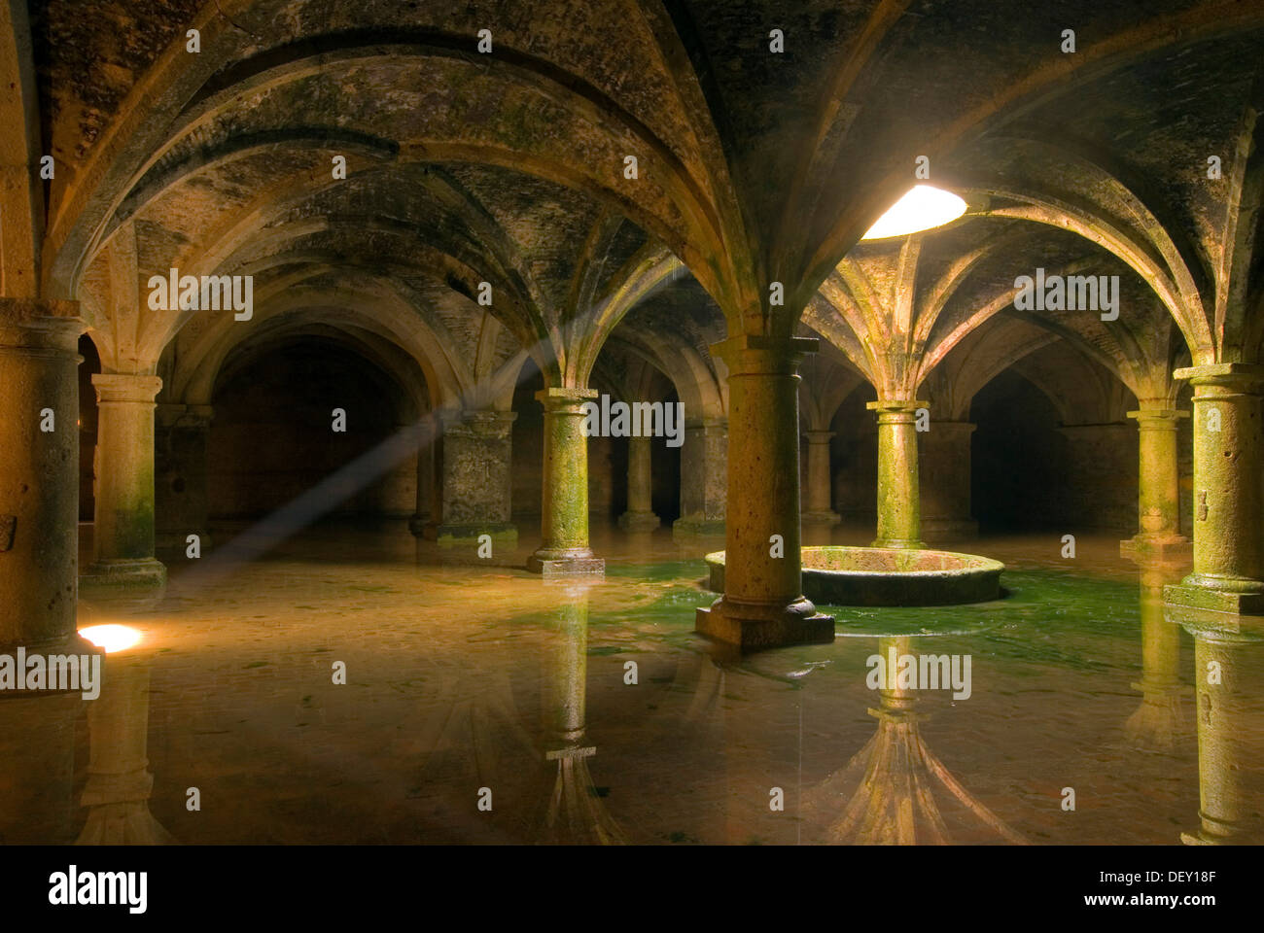1264x933 pixels.
Task: Click the bright oval skylight in the ceiling
Action: (914, 212)
